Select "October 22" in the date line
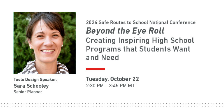The image size is (224, 112). 125,79
